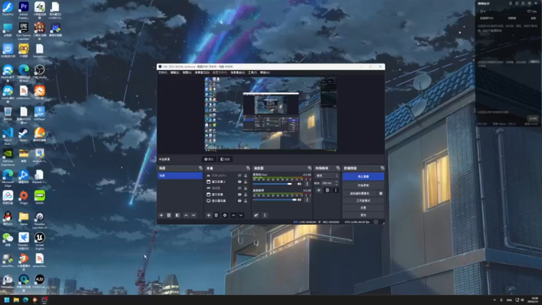Move the selected source up
This screenshot has width=542, height=305.
[x=233, y=215]
